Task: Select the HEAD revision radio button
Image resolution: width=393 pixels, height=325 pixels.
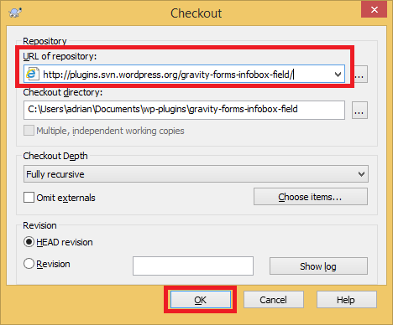Action: click(29, 242)
